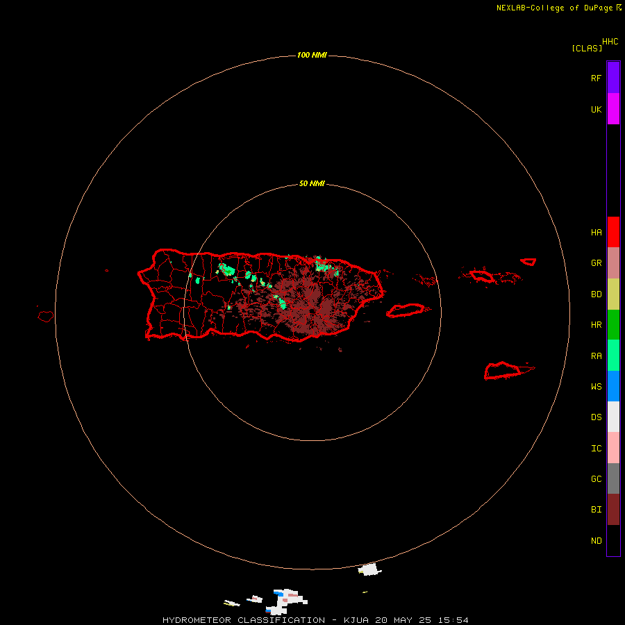Image resolution: width=625 pixels, height=625 pixels.
Task: Select the BD yellow legend block
Action: (x=613, y=294)
